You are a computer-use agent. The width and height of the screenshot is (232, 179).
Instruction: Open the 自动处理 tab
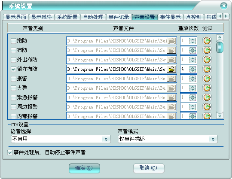click(93, 17)
